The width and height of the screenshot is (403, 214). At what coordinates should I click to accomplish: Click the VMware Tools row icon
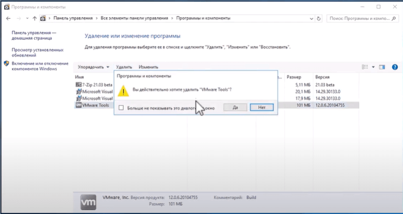click(78, 105)
